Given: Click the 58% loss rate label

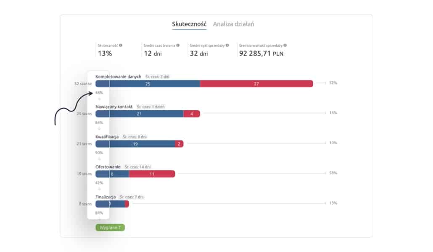Looking at the screenshot, I should click(x=333, y=173).
